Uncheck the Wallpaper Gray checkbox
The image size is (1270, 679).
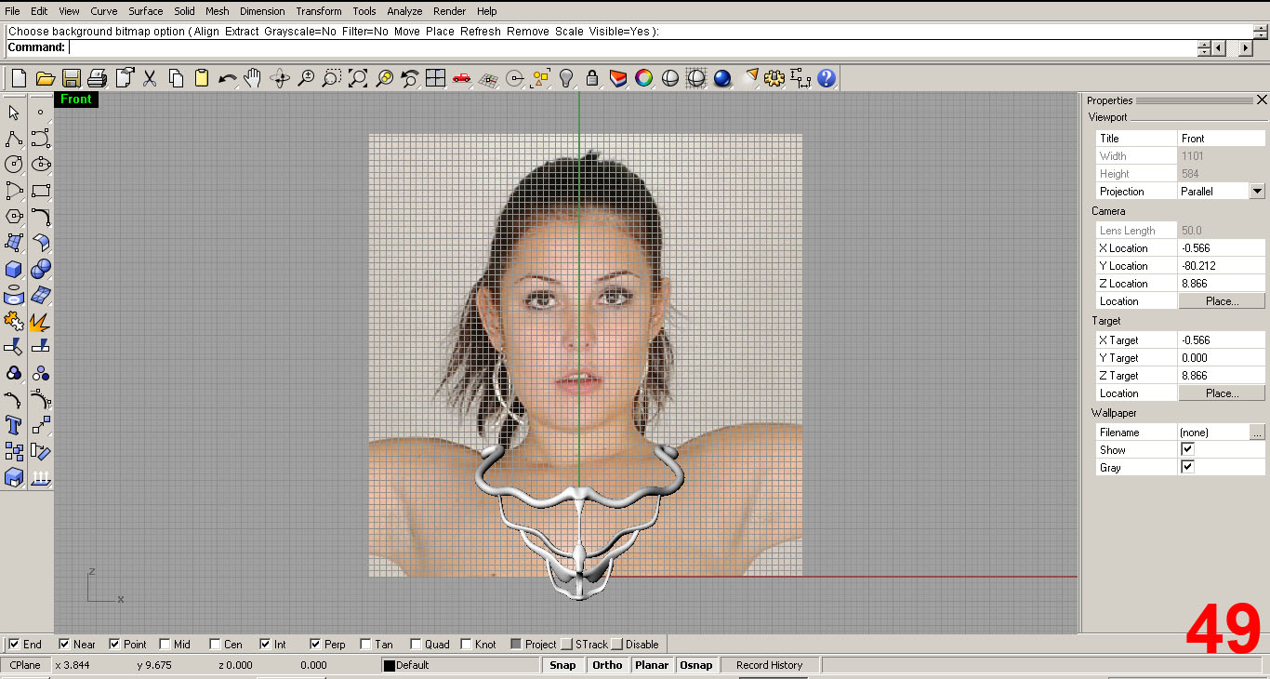coord(1187,467)
